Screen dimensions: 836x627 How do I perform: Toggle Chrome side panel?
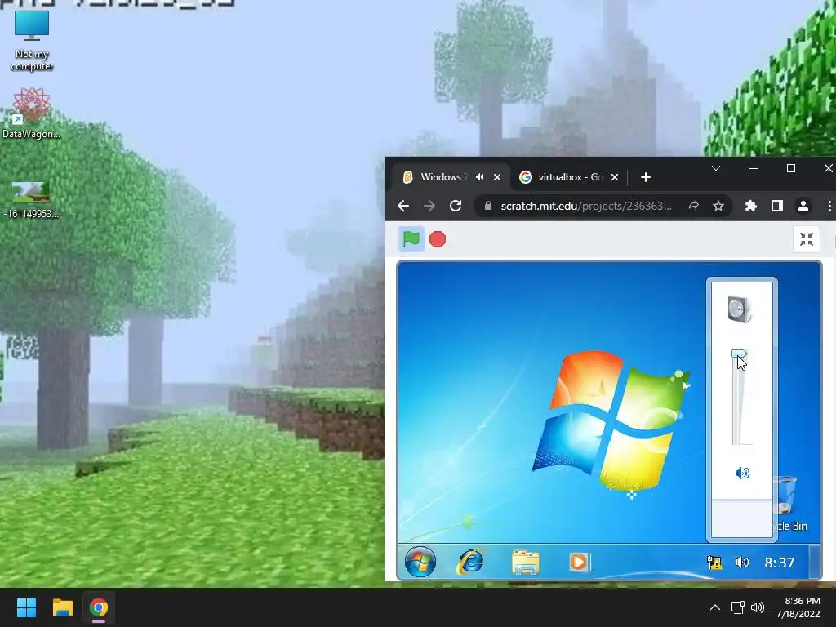tap(777, 206)
